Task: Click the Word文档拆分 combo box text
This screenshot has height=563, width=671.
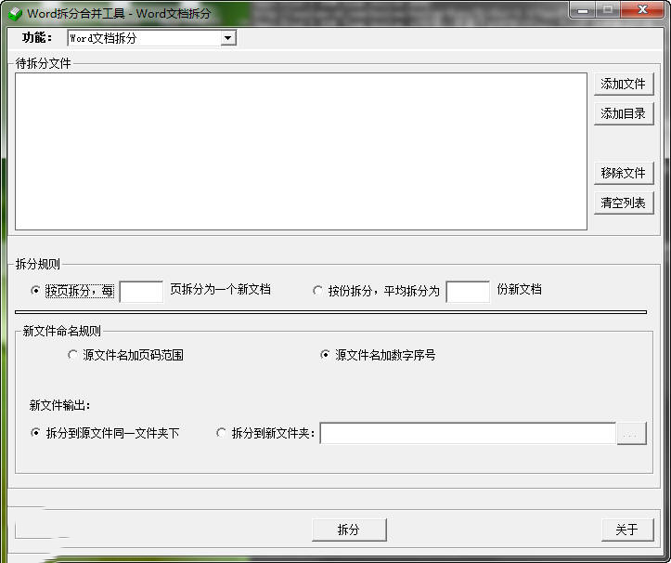Action: [x=103, y=38]
